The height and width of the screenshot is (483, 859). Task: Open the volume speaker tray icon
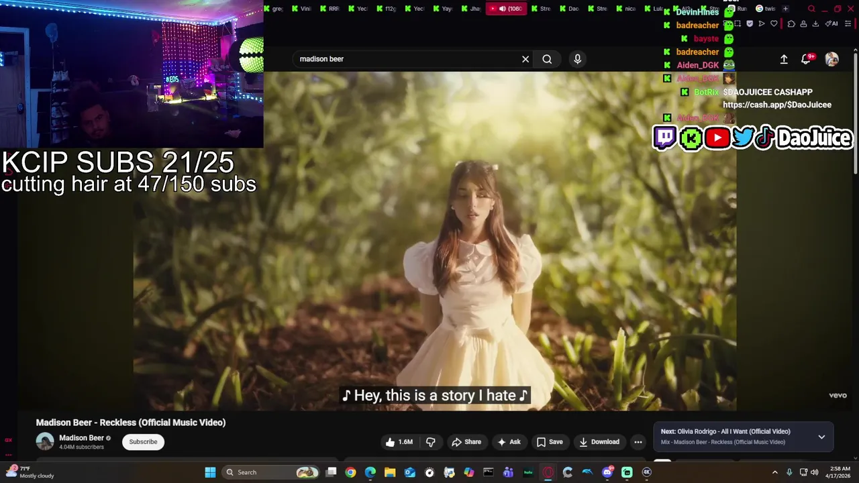[x=816, y=472]
